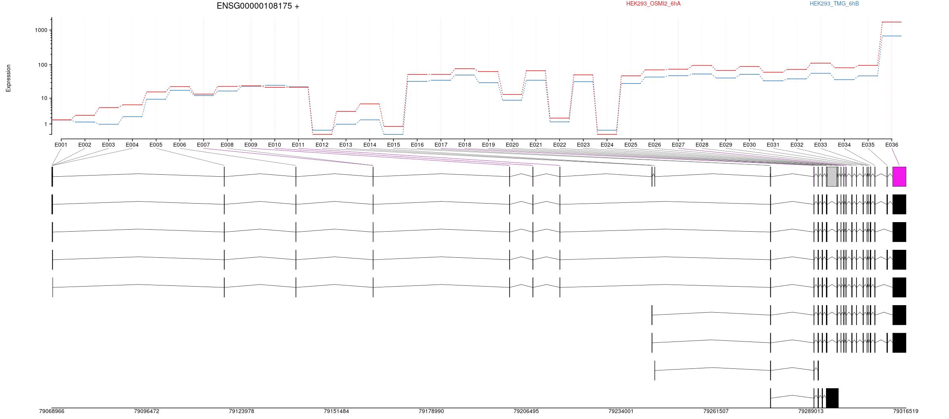This screenshot has width=949, height=419.
Task: Click exon label E025
Action: click(x=631, y=145)
